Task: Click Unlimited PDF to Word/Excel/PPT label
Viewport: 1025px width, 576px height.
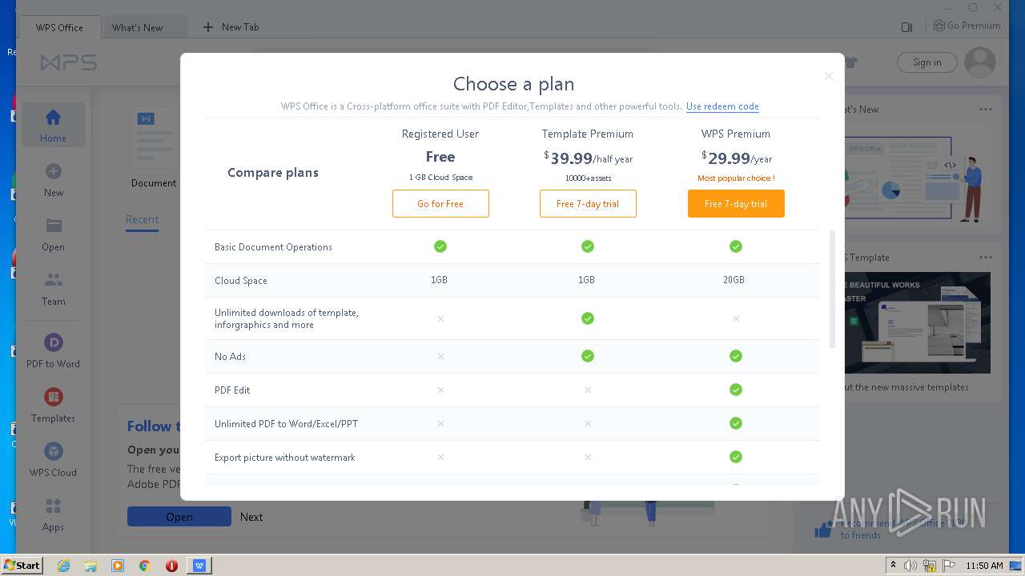Action: point(286,424)
